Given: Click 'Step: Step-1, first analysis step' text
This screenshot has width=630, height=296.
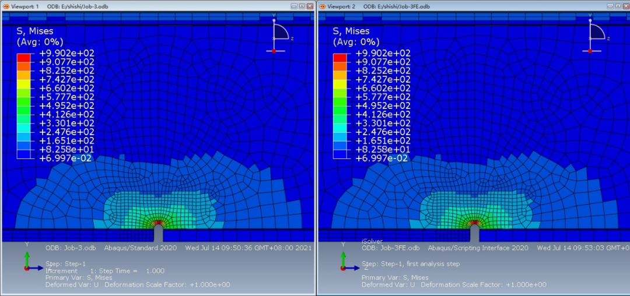Looking at the screenshot, I should tap(411, 264).
